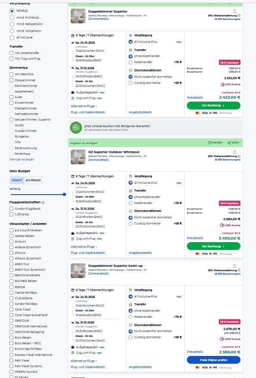Click outbound plane icon for Sa. 24.10.2026 in Whirlpool offer
The image size is (256, 378).
coord(73,183)
